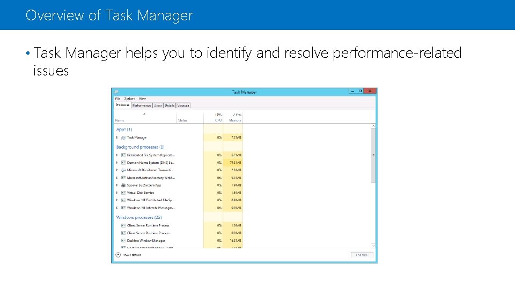Viewport: 515px width, 289px height.
Task: Open the Options menu
Action: tap(129, 98)
